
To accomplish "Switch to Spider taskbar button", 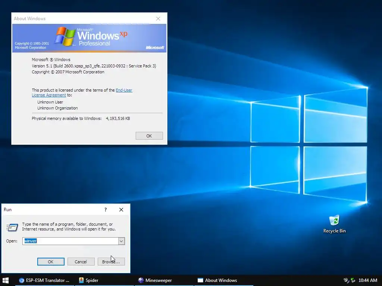I will [x=104, y=280].
